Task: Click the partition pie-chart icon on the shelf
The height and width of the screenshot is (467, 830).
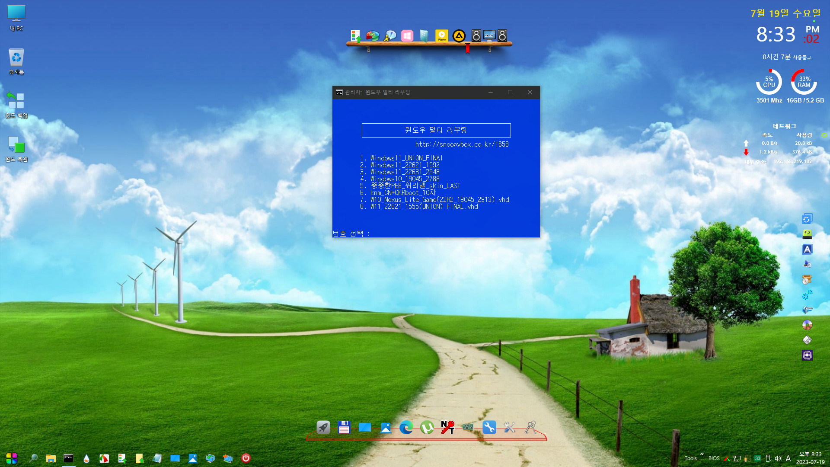Action: coord(373,35)
